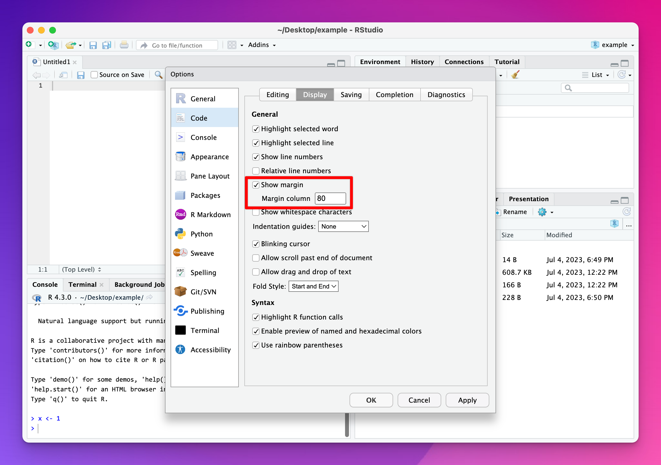The width and height of the screenshot is (661, 465).
Task: Click the Find/Replace magnifier icon in editor
Action: tap(158, 75)
